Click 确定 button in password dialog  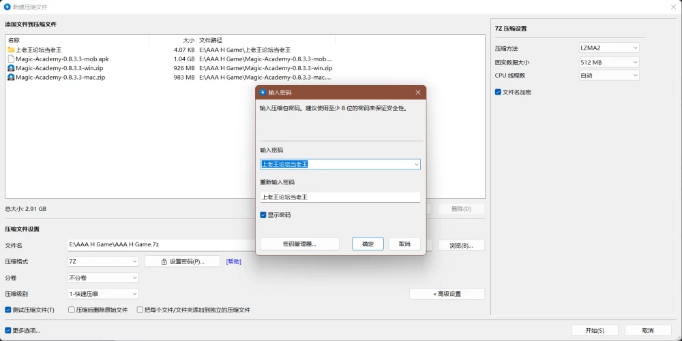(x=368, y=244)
